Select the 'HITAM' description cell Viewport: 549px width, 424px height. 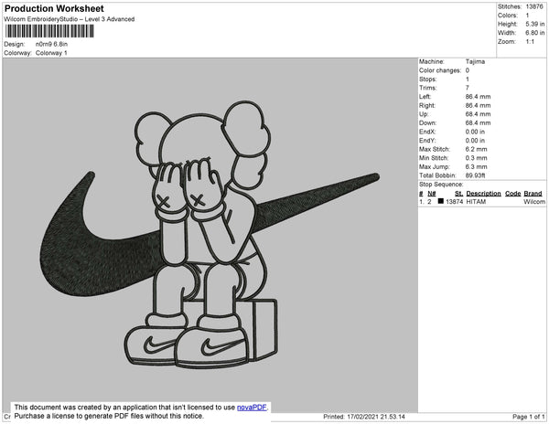(476, 202)
